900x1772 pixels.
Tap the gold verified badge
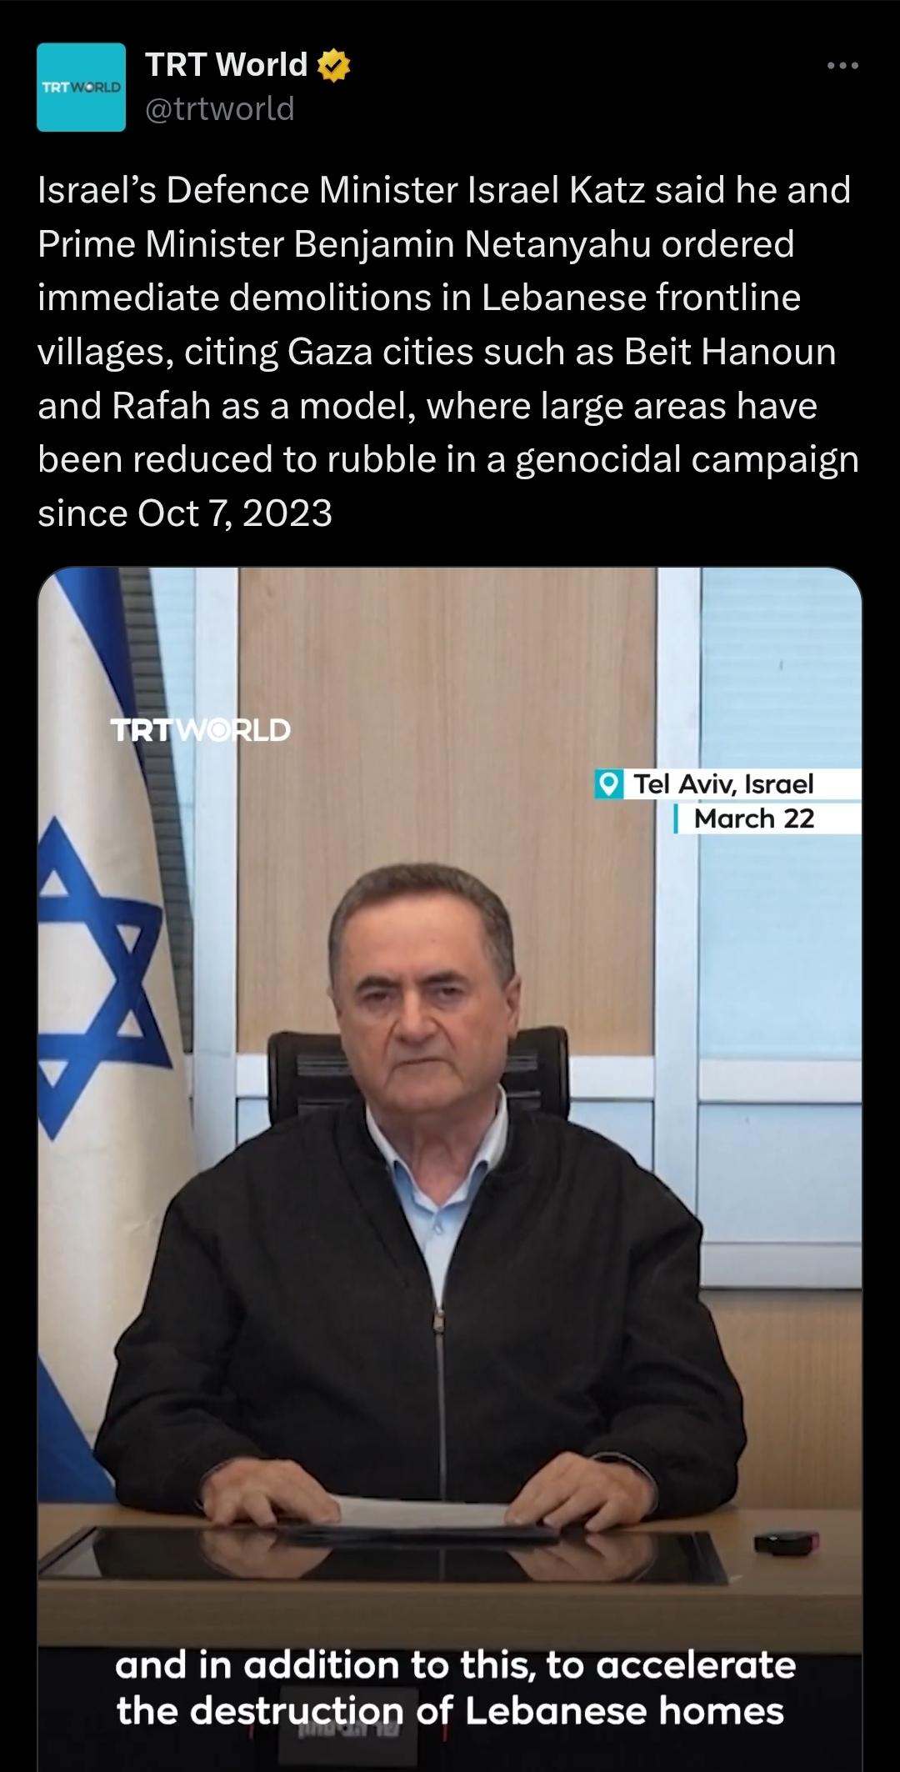coord(333,65)
